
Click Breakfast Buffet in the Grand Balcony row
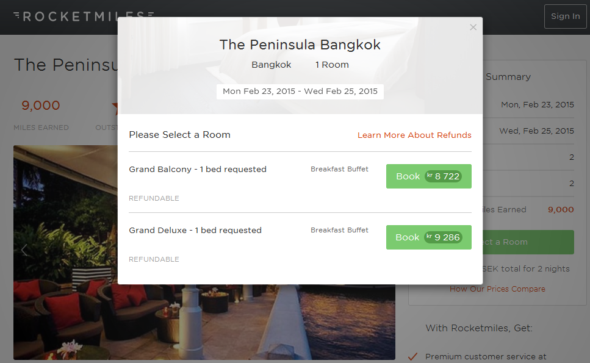click(x=339, y=169)
